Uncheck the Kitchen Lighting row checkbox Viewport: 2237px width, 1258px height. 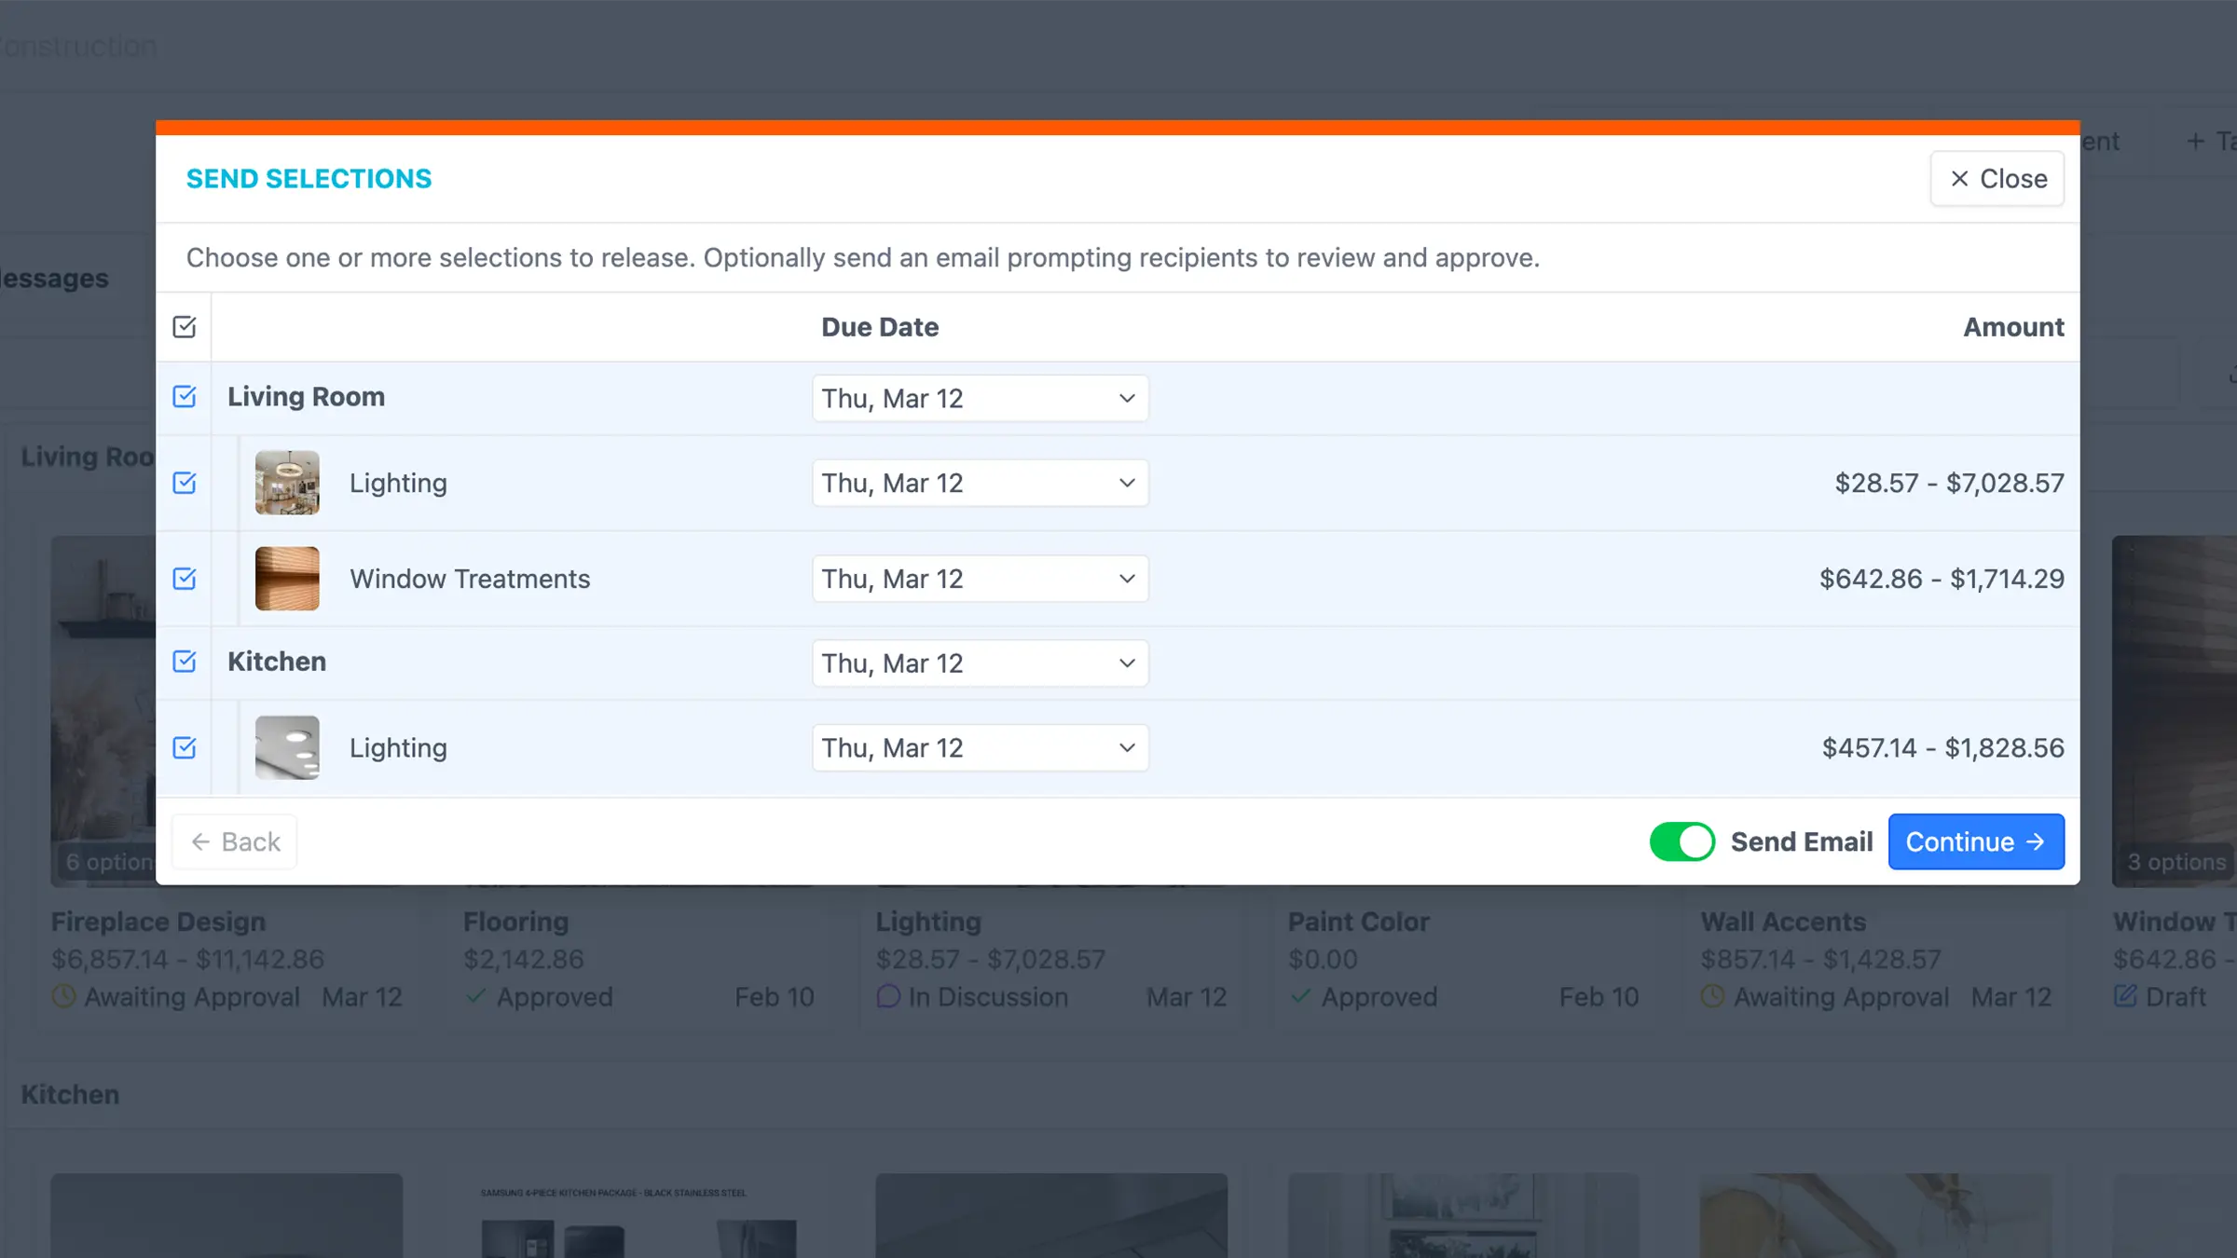click(185, 747)
